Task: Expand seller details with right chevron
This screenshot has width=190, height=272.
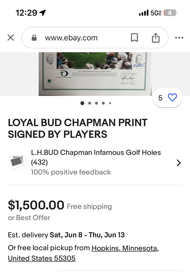Action: pyautogui.click(x=179, y=163)
